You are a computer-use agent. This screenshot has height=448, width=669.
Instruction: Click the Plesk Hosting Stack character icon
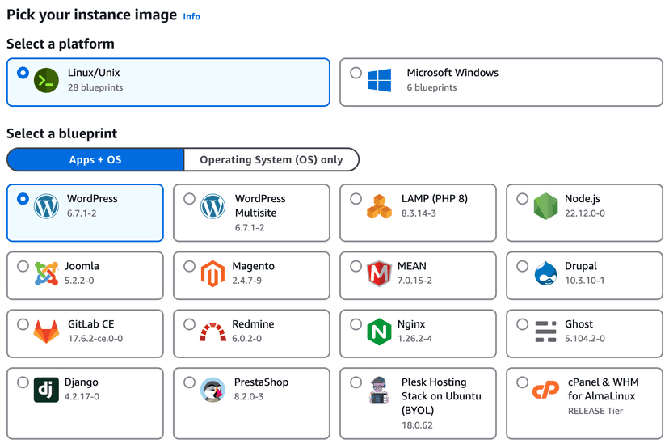(379, 390)
